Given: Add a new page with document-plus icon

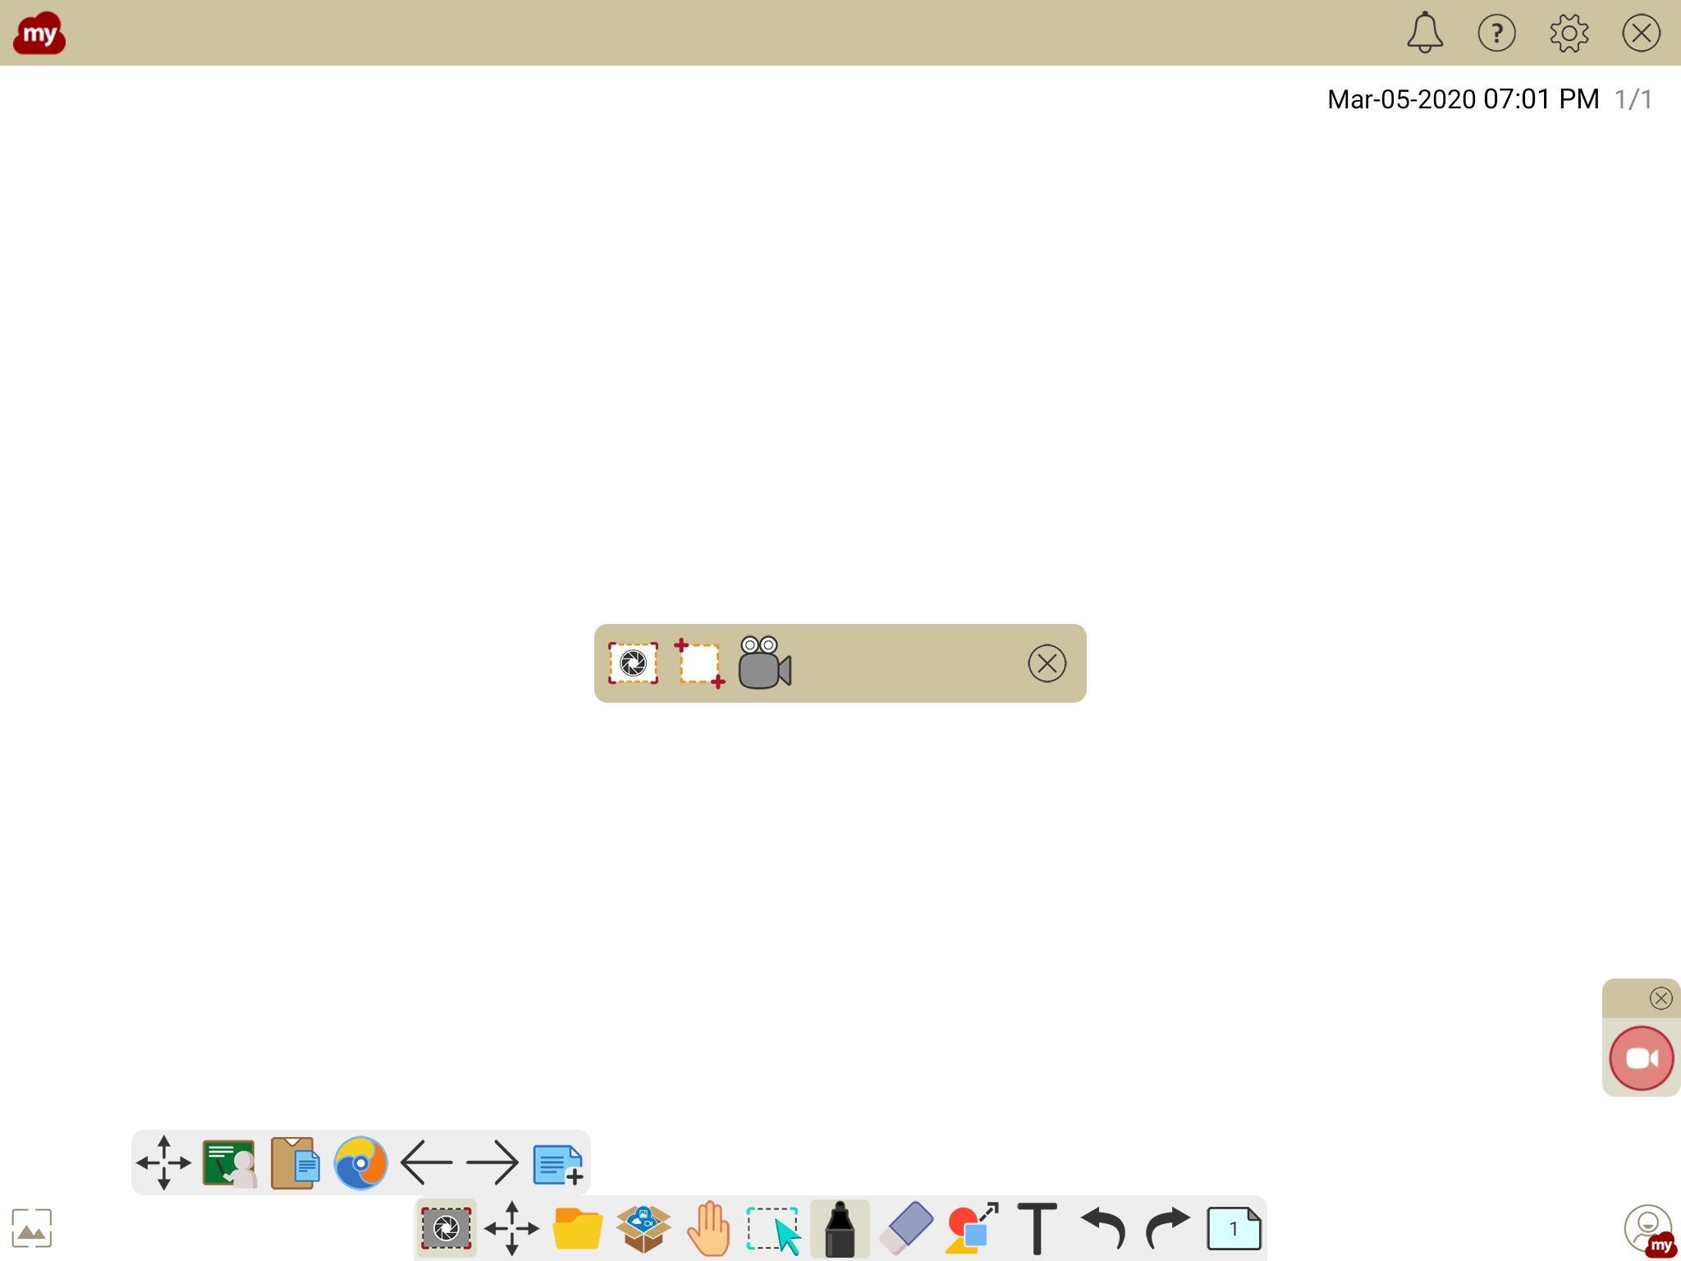Looking at the screenshot, I should tap(558, 1164).
